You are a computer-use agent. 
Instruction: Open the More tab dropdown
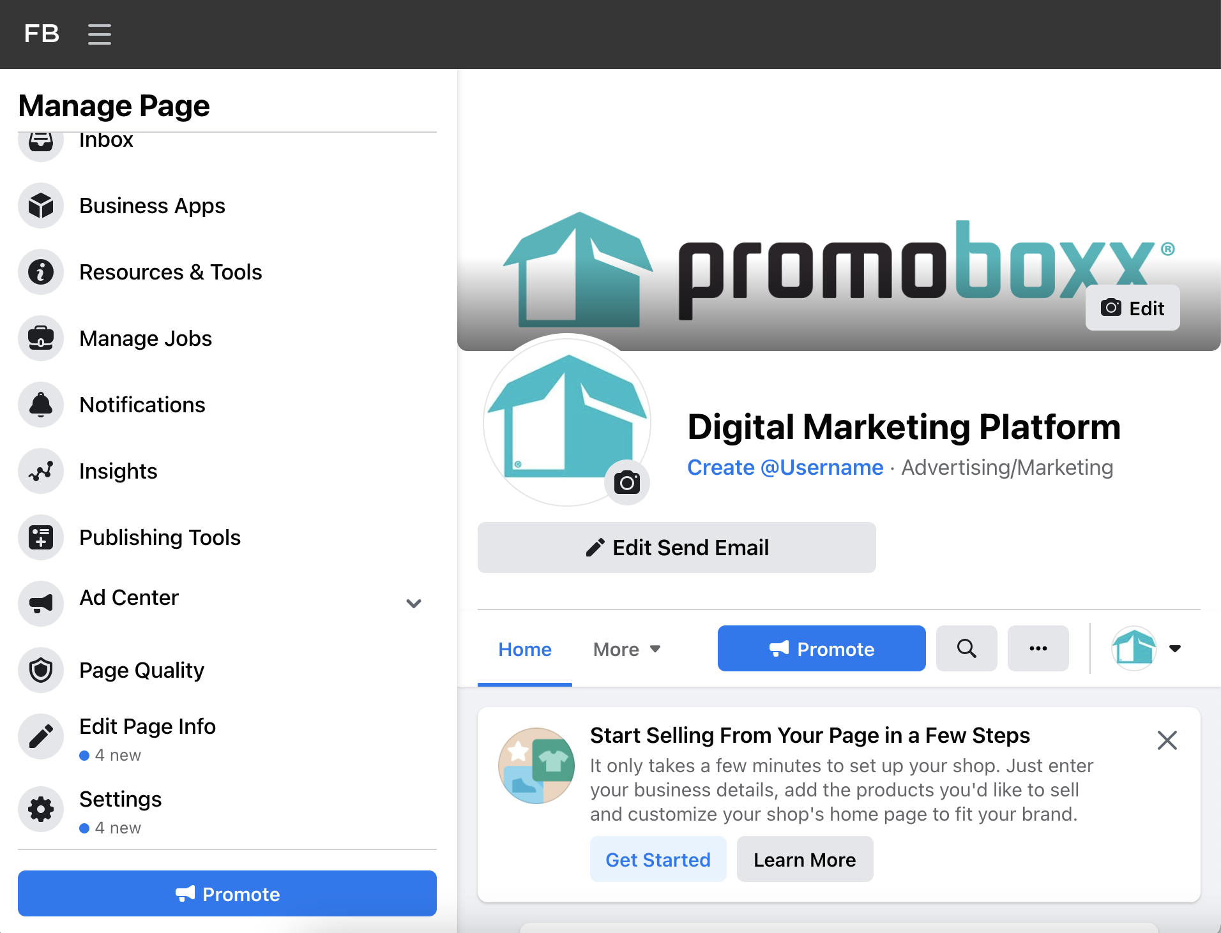(626, 650)
